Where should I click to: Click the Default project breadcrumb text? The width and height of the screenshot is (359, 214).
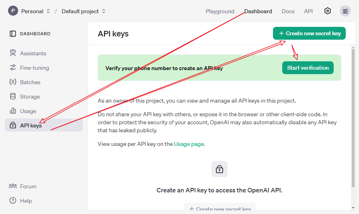pyautogui.click(x=80, y=11)
